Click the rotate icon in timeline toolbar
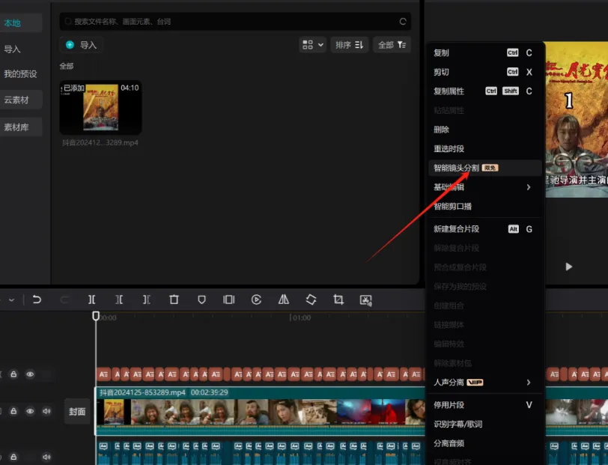Screen dimensions: 608x465 pyautogui.click(x=311, y=300)
